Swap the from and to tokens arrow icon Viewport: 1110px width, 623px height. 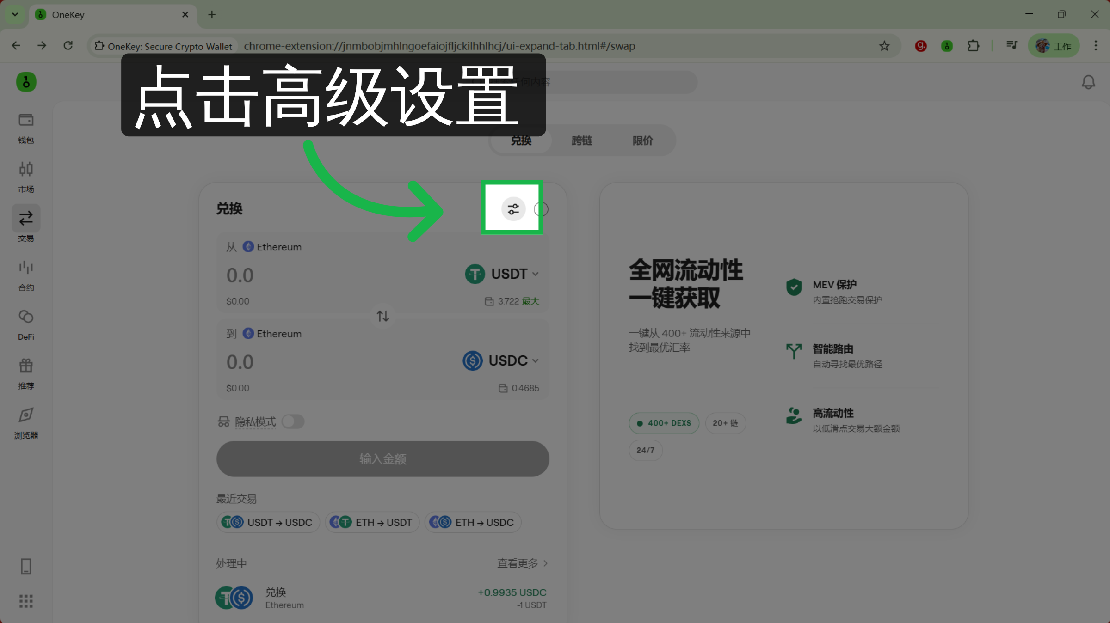(382, 316)
